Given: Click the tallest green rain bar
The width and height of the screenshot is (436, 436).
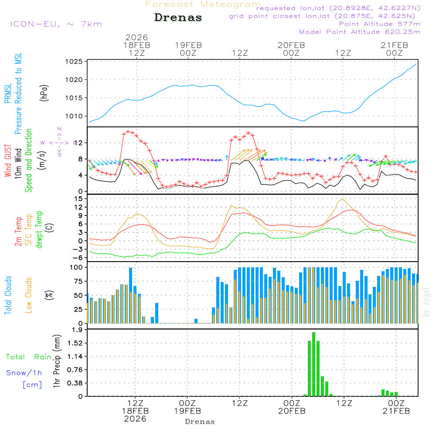Looking at the screenshot, I should [x=313, y=364].
